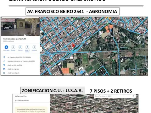Click 'Añadir un sitio que falta'
Viewport: 151px width, 113px height.
(x=15, y=65)
